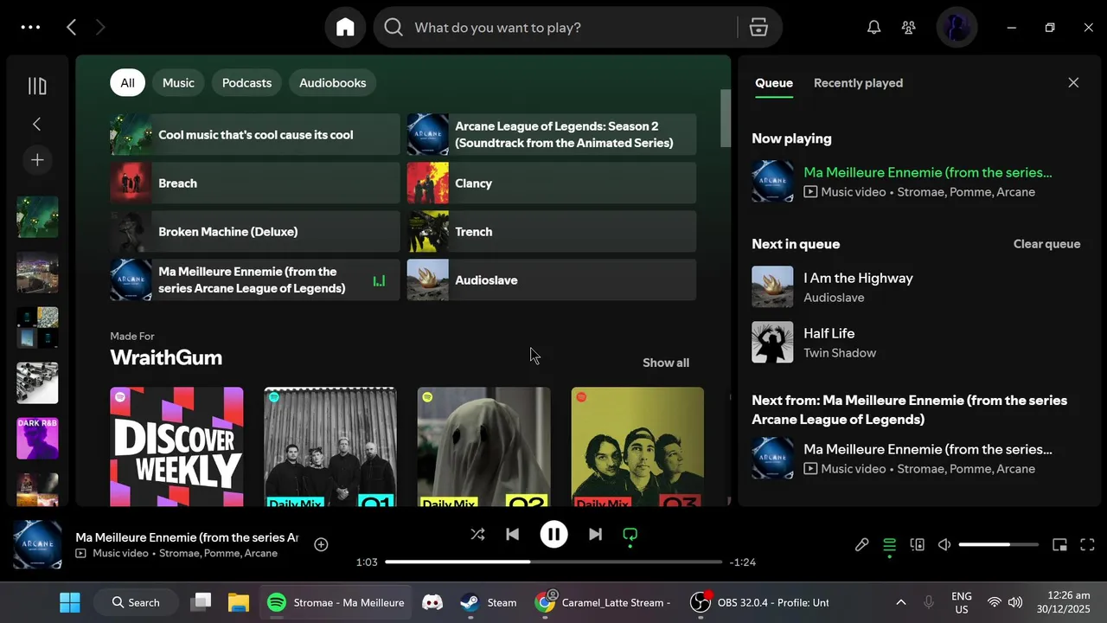Open the three-dot app menu

click(30, 28)
